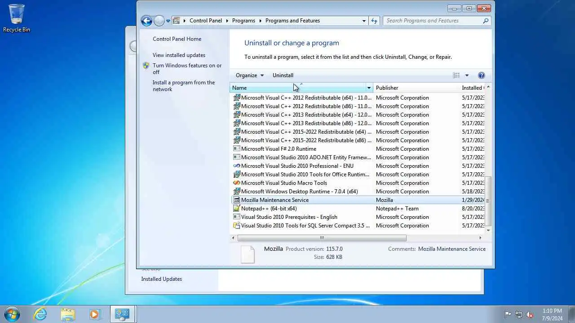
Task: Select Visual Studio 2010 Tools for Office Runtime
Action: coord(358,175)
